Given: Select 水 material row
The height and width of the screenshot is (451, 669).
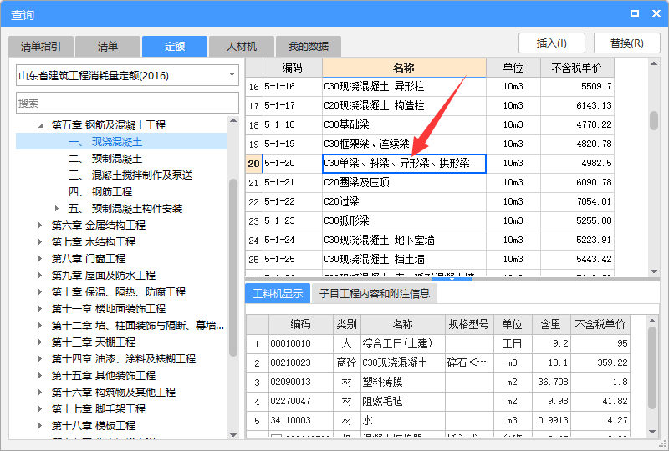Looking at the screenshot, I should [437, 420].
